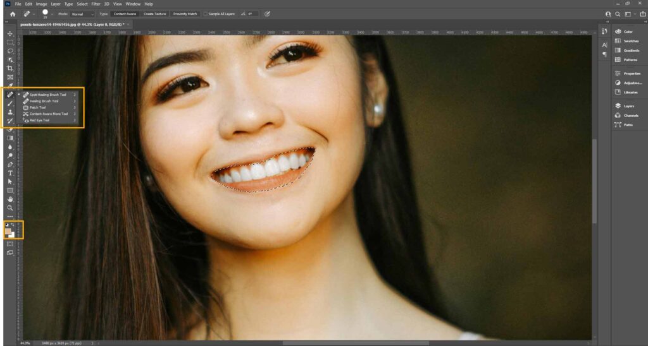Select the Lasso tool

10,51
